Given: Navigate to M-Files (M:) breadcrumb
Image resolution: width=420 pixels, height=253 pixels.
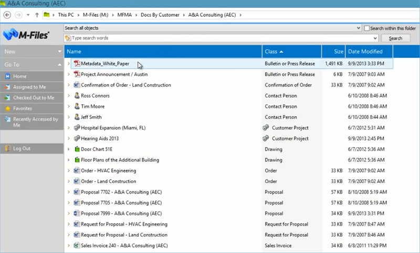Looking at the screenshot, I should click(96, 15).
